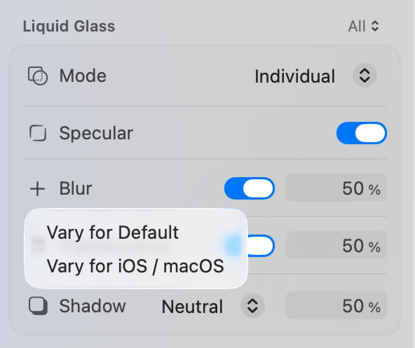The width and height of the screenshot is (415, 348).
Task: Click the Shadow rounded-square icon
Action: pos(38,306)
